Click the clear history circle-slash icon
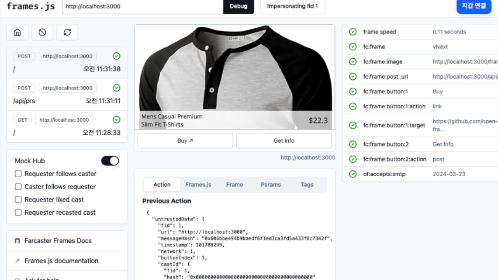The height and width of the screenshot is (280, 498). 42,32
